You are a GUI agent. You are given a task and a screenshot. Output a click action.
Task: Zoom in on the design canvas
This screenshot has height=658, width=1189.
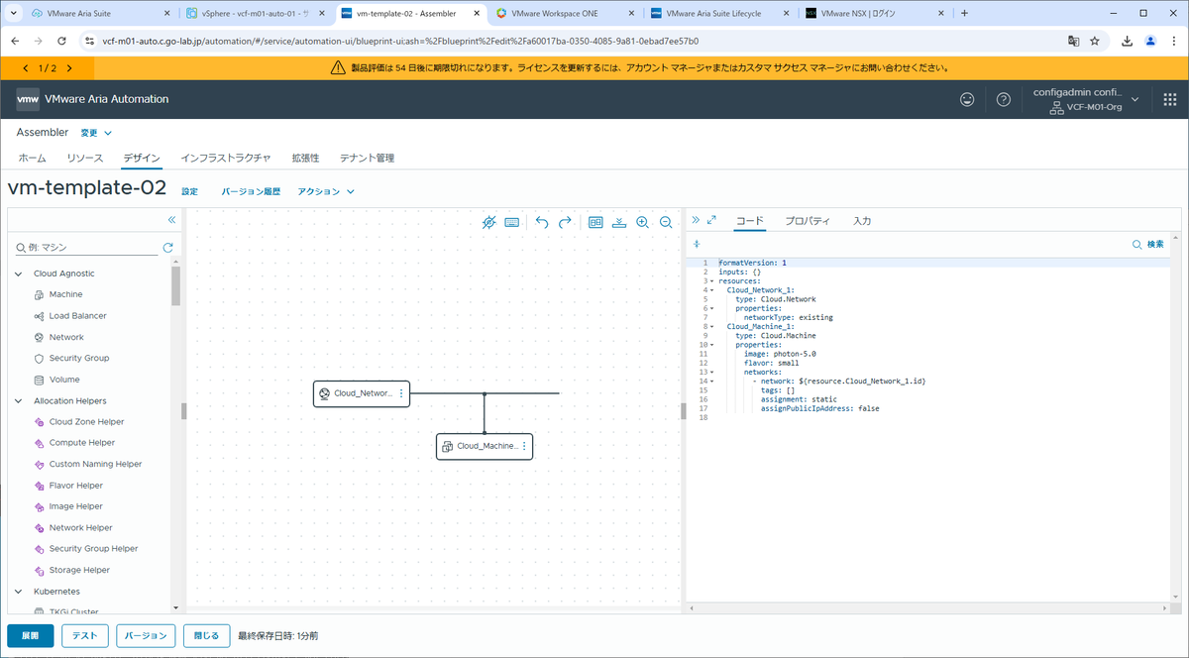[x=642, y=223]
